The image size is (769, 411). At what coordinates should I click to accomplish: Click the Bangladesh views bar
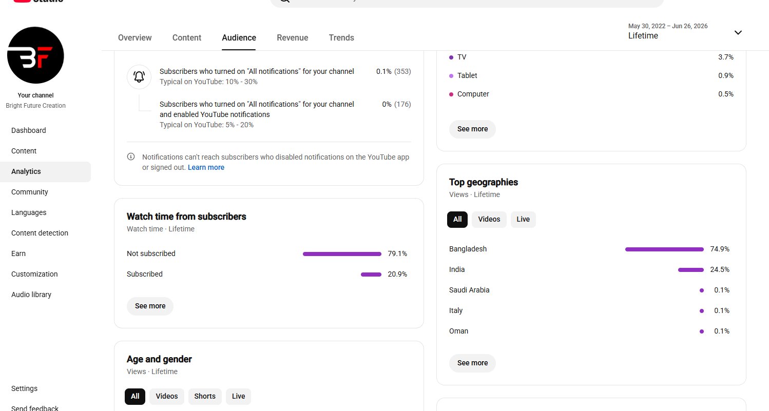(664, 249)
